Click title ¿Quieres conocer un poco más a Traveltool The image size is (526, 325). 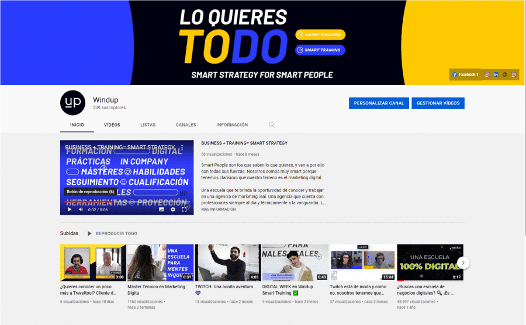[x=88, y=290]
